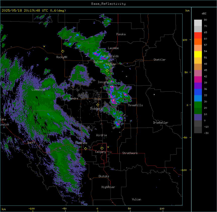Select the red 60-65 dBZ legend swatch

(x=198, y=36)
